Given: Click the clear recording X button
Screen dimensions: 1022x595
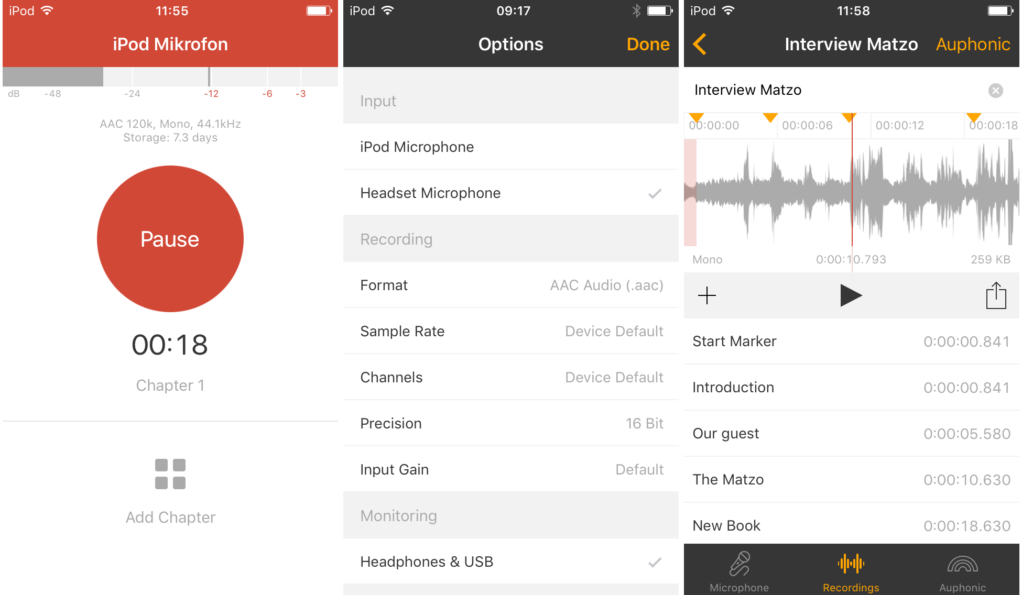Looking at the screenshot, I should pos(996,91).
